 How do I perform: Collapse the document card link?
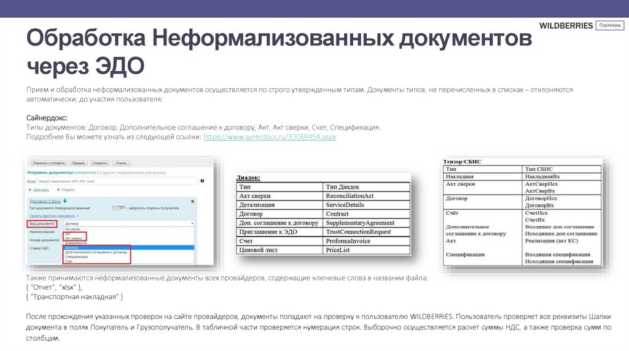click(x=54, y=216)
